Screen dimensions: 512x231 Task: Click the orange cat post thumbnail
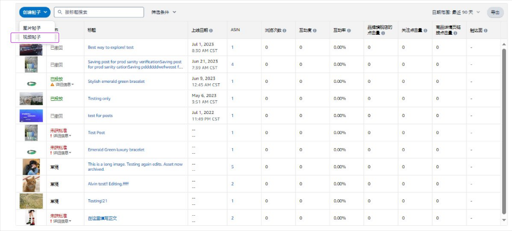pyautogui.click(x=31, y=184)
